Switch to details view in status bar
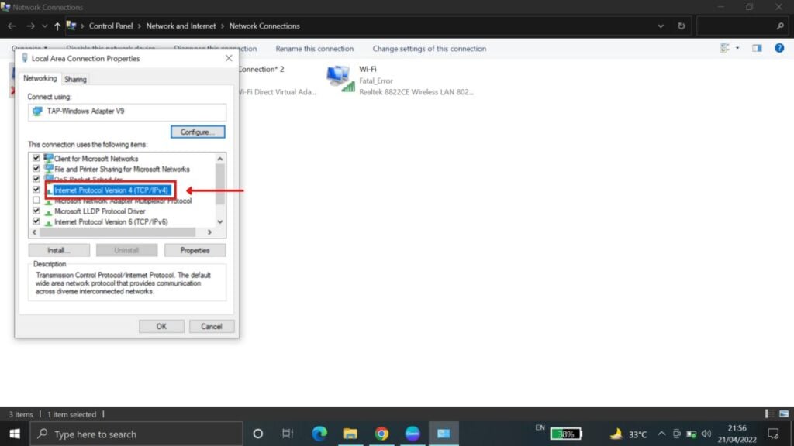 click(x=768, y=413)
